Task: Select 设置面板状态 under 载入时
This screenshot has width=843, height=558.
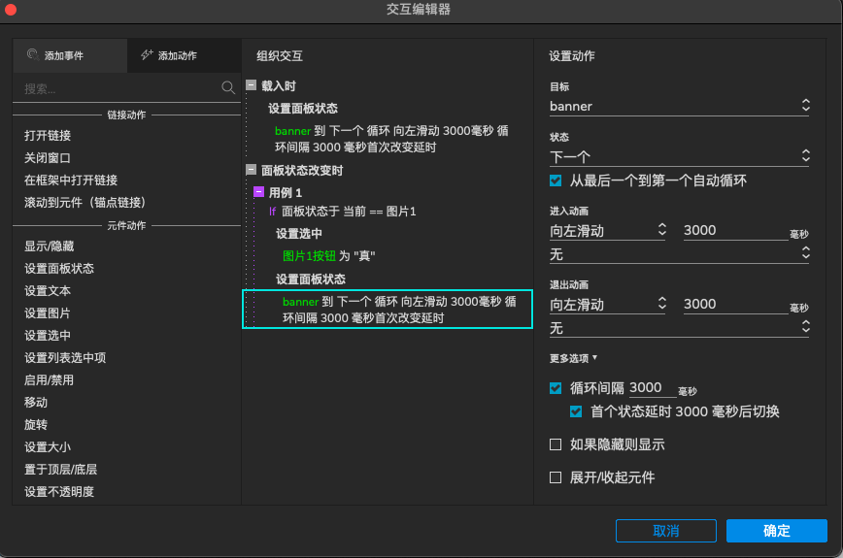Action: pyautogui.click(x=303, y=109)
